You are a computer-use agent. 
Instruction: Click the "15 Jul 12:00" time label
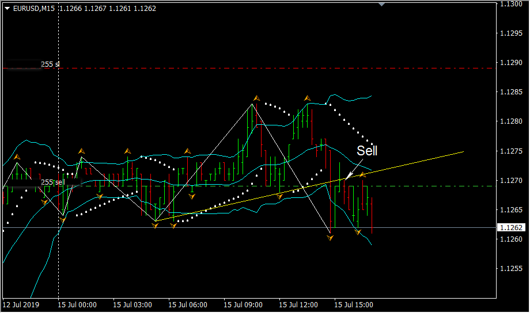298,305
